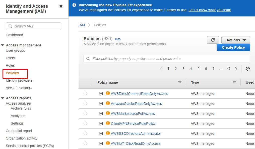
Task: Expand AmazonGlacierReadOnlyAccess policy details
Action: coord(101,104)
